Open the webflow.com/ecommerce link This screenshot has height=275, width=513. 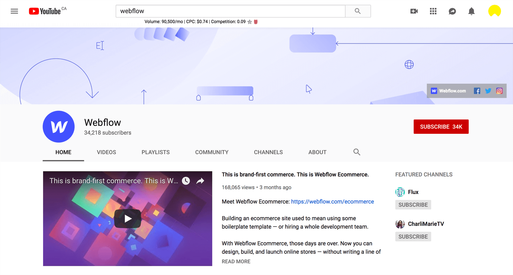point(332,202)
